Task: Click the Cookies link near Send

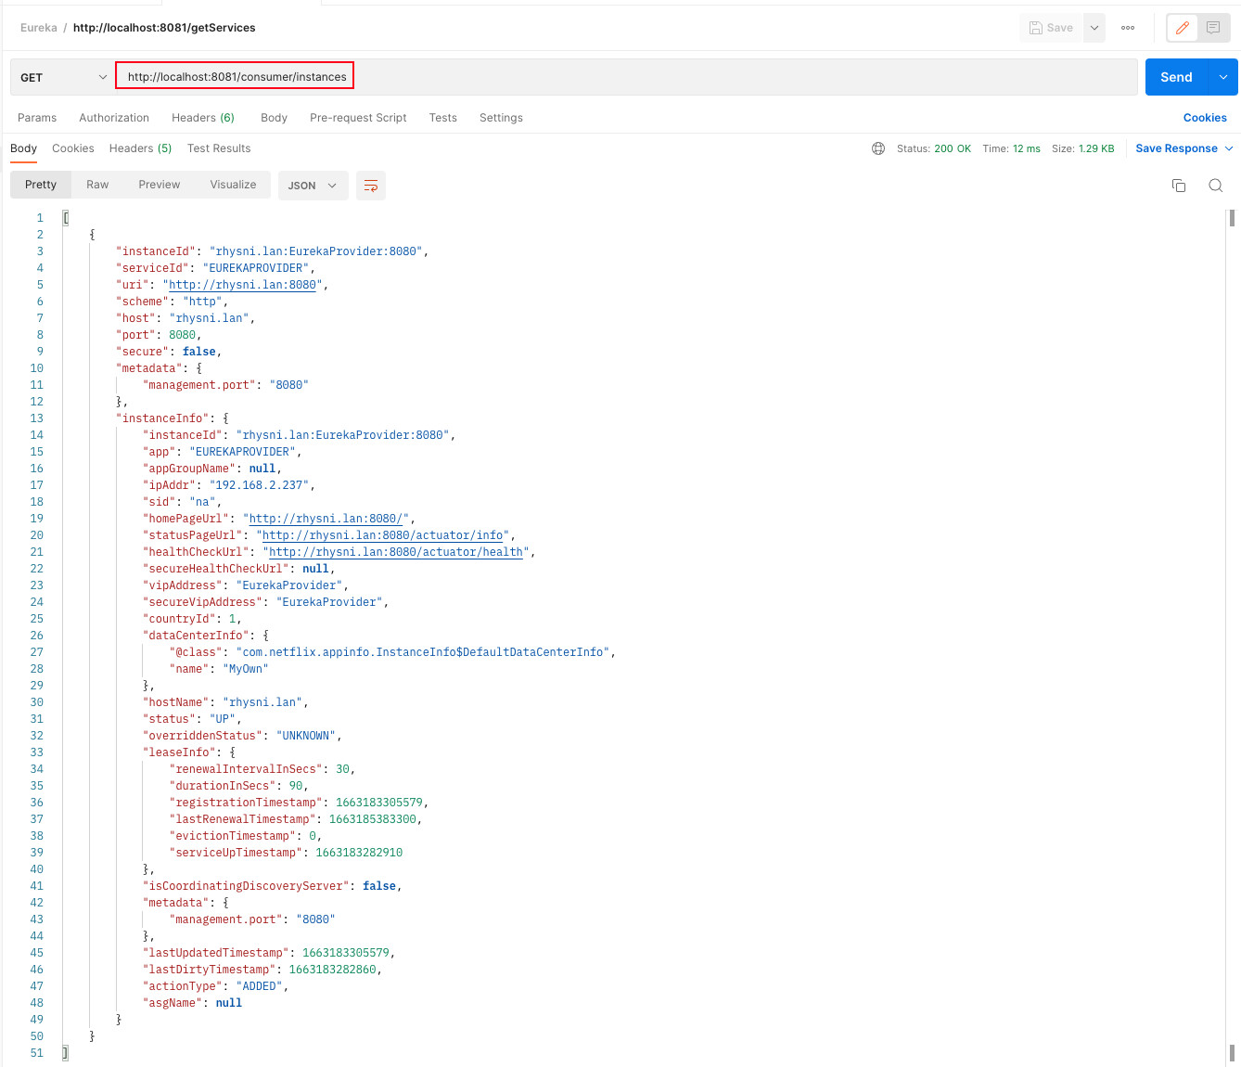Action: (1205, 118)
